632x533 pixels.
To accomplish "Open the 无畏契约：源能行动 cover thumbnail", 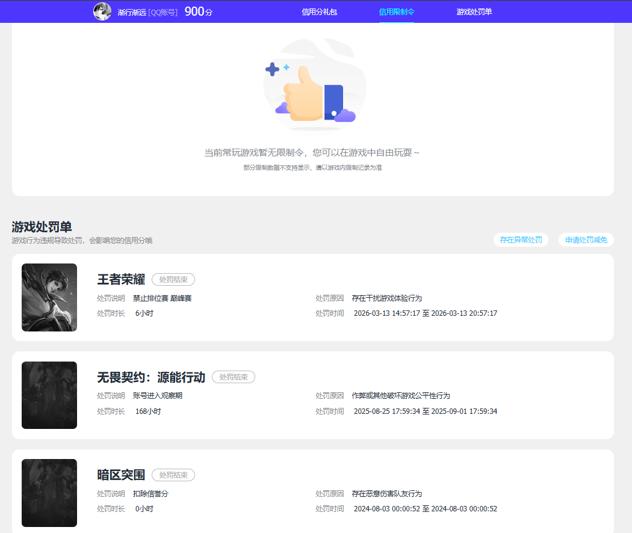I will tap(49, 395).
